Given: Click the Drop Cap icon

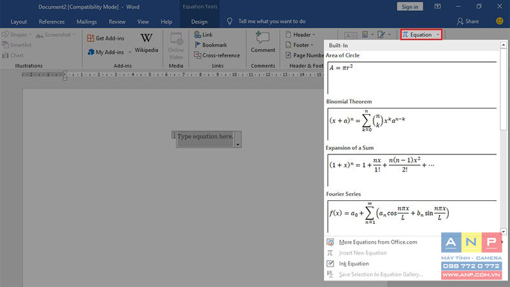Looking at the screenshot, I should click(365, 34).
